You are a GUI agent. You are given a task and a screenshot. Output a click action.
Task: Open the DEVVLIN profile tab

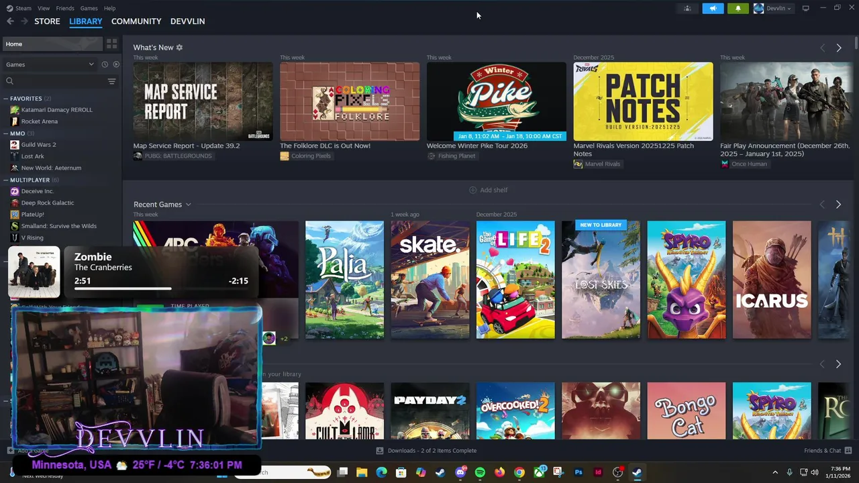187,21
